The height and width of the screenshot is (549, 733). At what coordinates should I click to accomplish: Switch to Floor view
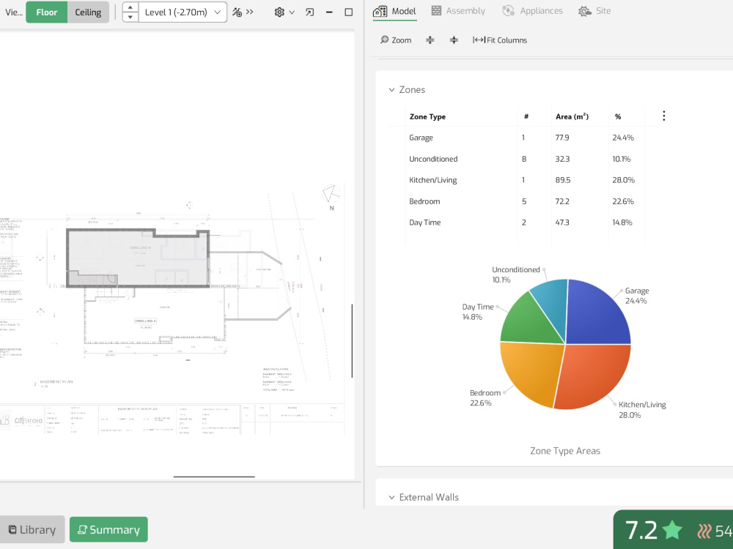(x=47, y=12)
